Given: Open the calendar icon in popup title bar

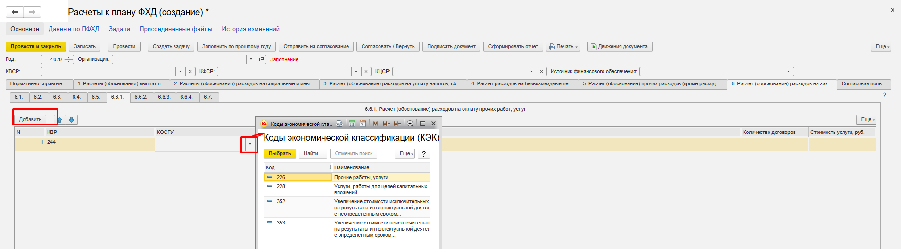Looking at the screenshot, I should click(x=363, y=124).
